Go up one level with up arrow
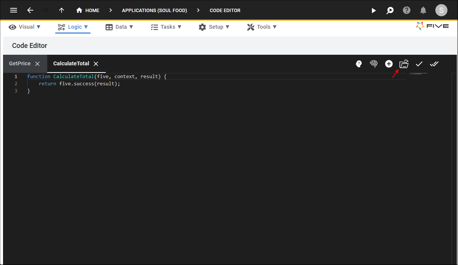 pos(62,10)
